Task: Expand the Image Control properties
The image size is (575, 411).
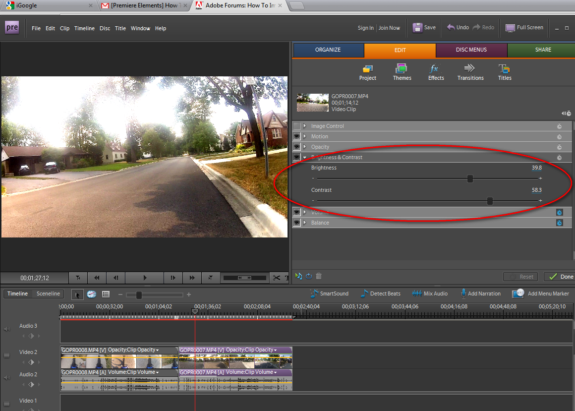Action: click(x=305, y=126)
